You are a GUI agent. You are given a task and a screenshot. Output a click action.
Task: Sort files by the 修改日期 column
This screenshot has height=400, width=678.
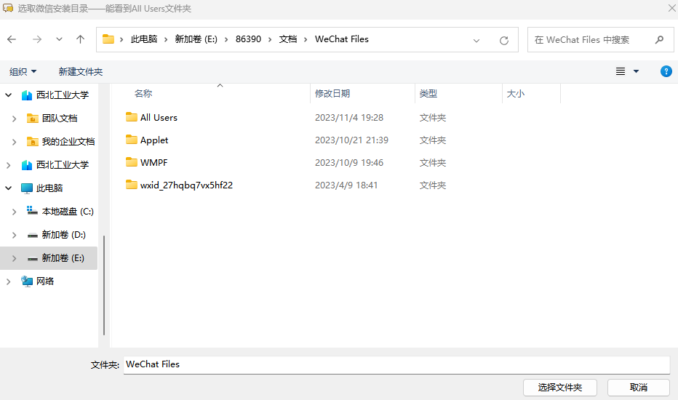(x=332, y=94)
